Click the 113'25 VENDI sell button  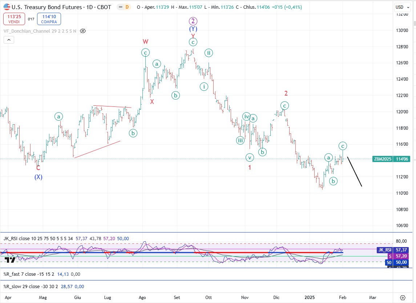tap(14, 19)
